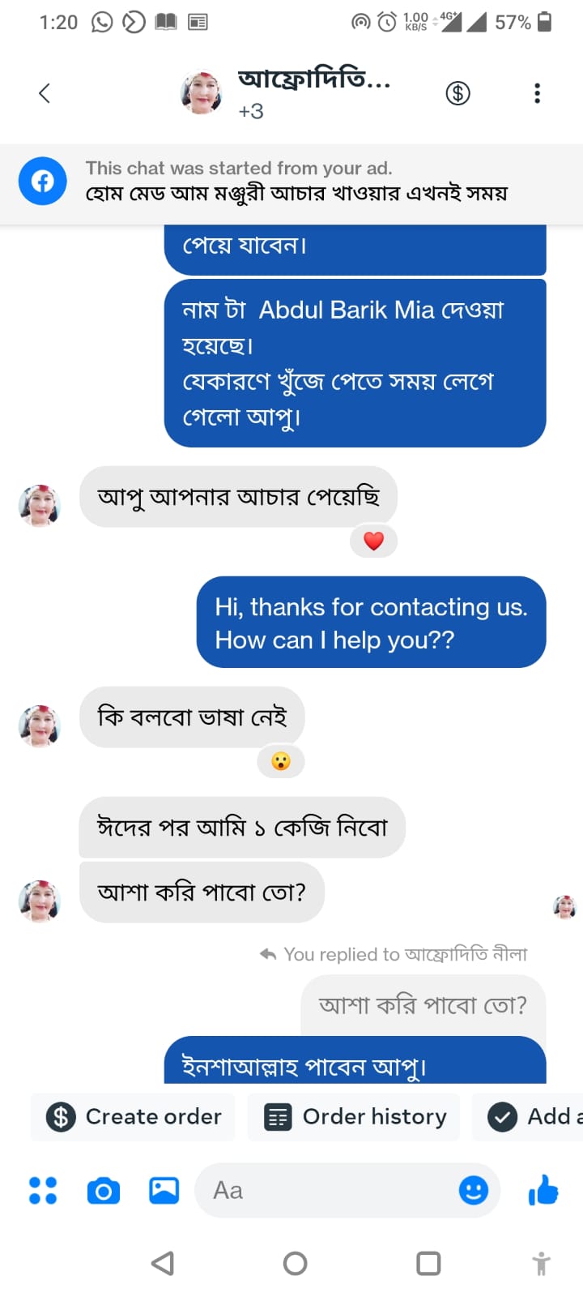Open the dollar payment icon in header

coord(457,93)
